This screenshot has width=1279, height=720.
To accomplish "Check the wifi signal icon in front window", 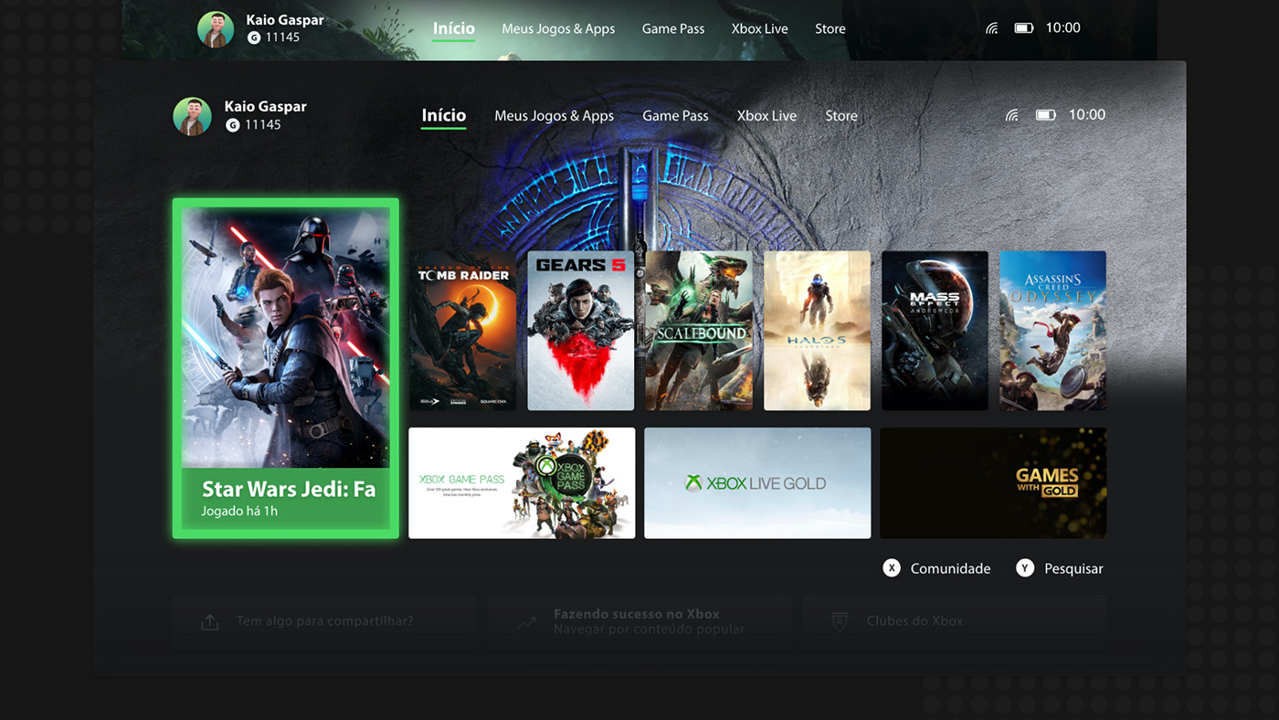I will tap(1011, 115).
